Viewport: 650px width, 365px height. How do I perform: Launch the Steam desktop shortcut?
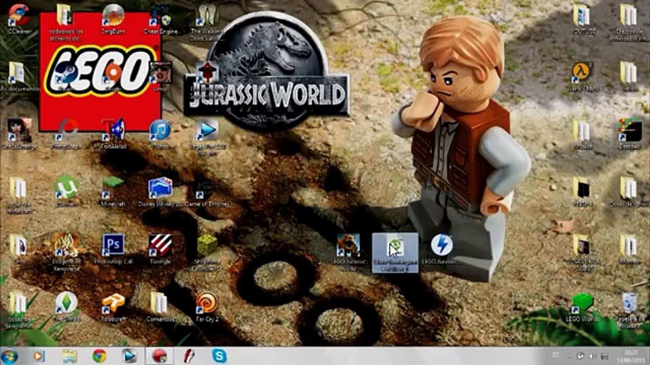(66, 76)
